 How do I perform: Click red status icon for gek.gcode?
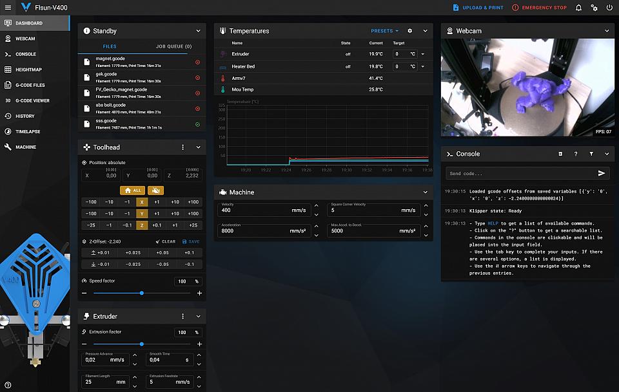(198, 78)
